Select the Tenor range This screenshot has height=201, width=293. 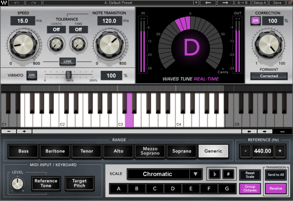(x=87, y=151)
